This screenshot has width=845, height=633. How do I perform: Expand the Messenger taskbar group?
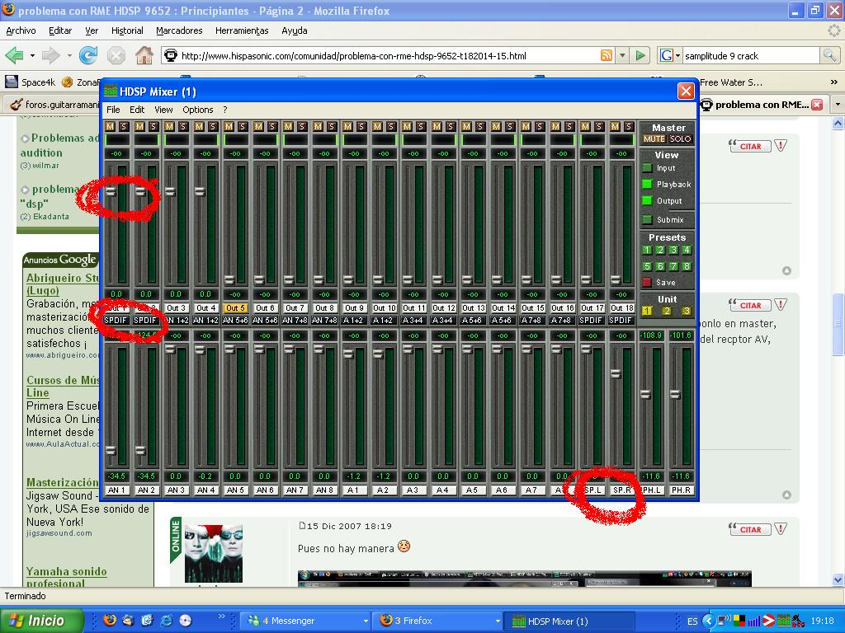click(366, 621)
